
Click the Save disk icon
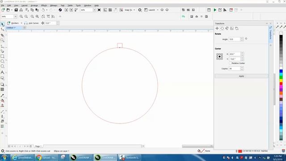(16, 10)
